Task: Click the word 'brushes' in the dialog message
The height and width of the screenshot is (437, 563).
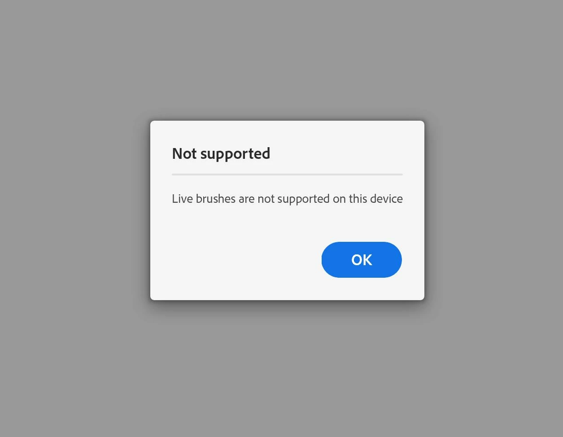Action: (x=216, y=199)
